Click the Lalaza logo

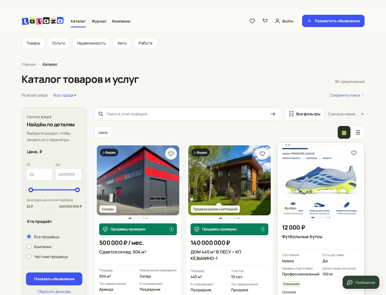tap(43, 21)
